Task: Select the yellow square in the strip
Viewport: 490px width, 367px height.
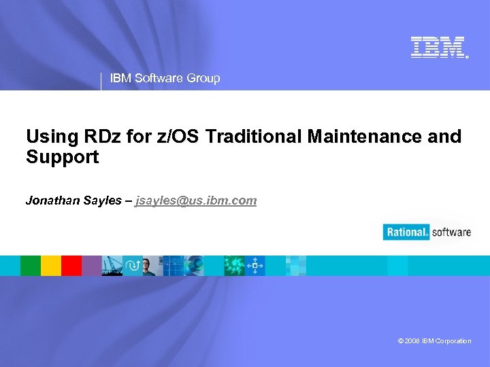Action: (51, 266)
